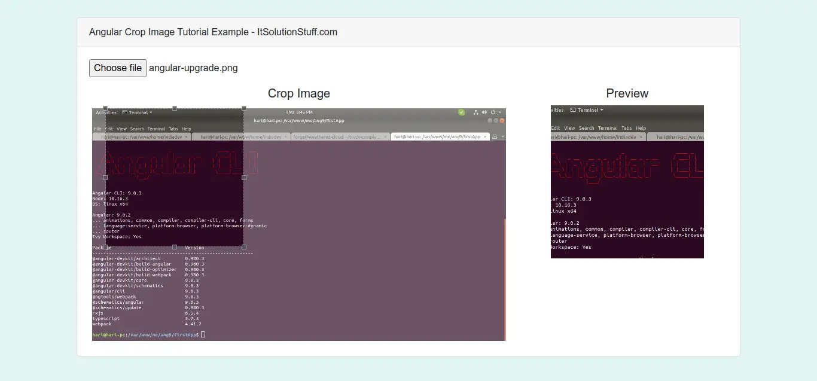Click the Thu 5:46 PM clock

(x=299, y=112)
